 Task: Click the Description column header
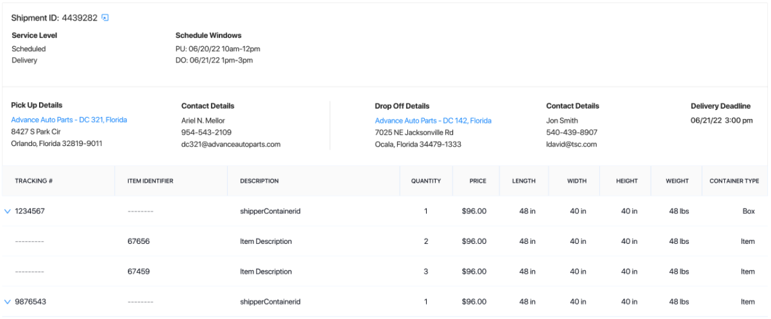[x=259, y=181]
